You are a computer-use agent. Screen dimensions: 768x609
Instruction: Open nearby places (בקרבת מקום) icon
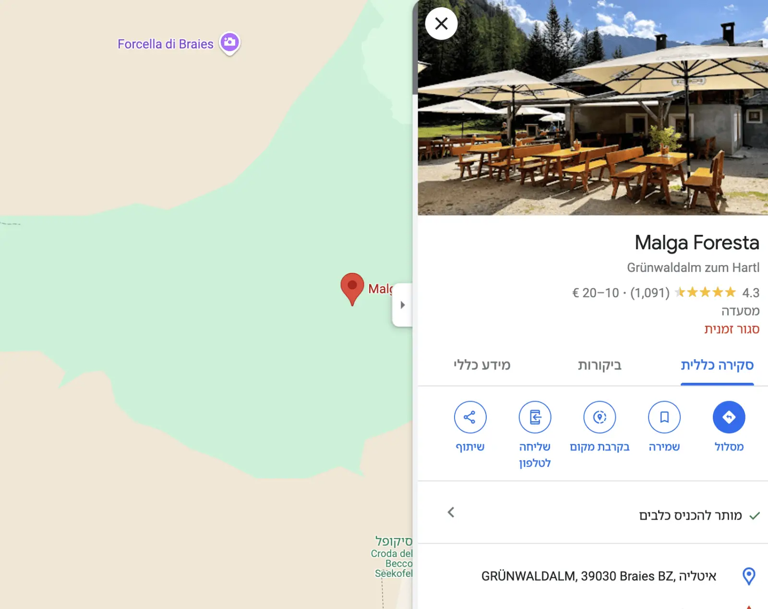pyautogui.click(x=600, y=417)
